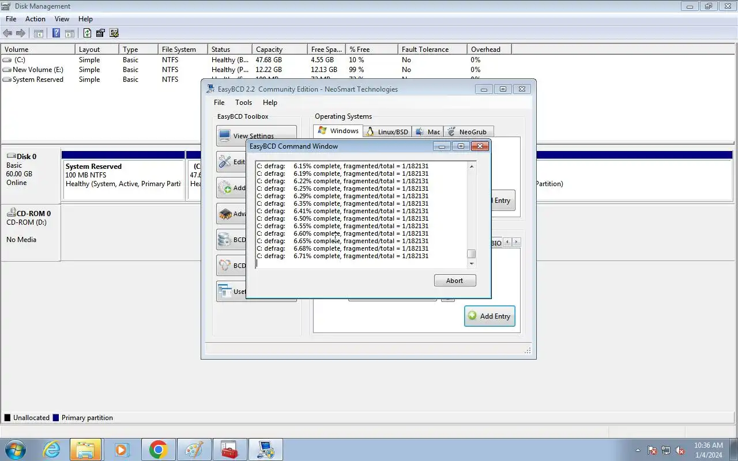Switch to the NeoGrub tab
The height and width of the screenshot is (461, 738).
pos(468,132)
